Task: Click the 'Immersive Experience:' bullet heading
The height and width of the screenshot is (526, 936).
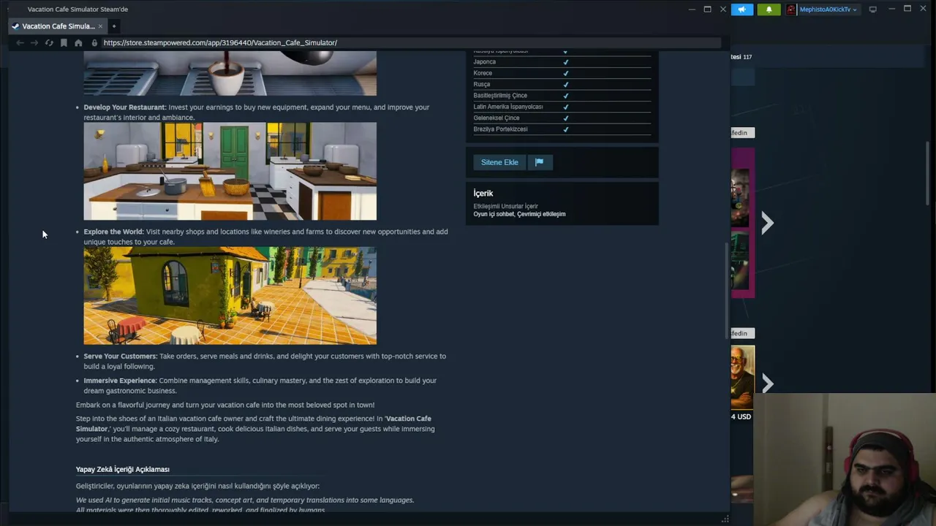Action: (x=120, y=381)
